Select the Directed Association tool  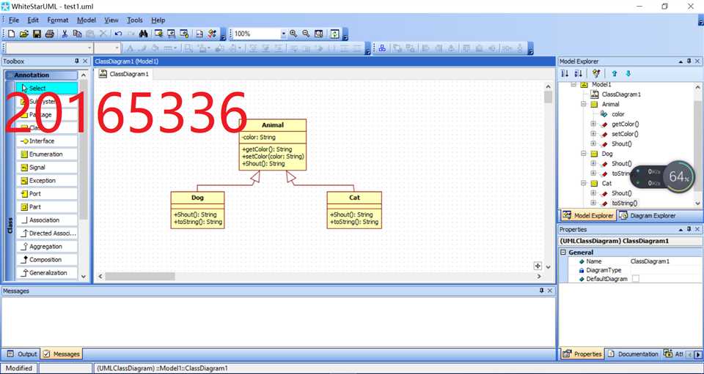click(x=47, y=233)
